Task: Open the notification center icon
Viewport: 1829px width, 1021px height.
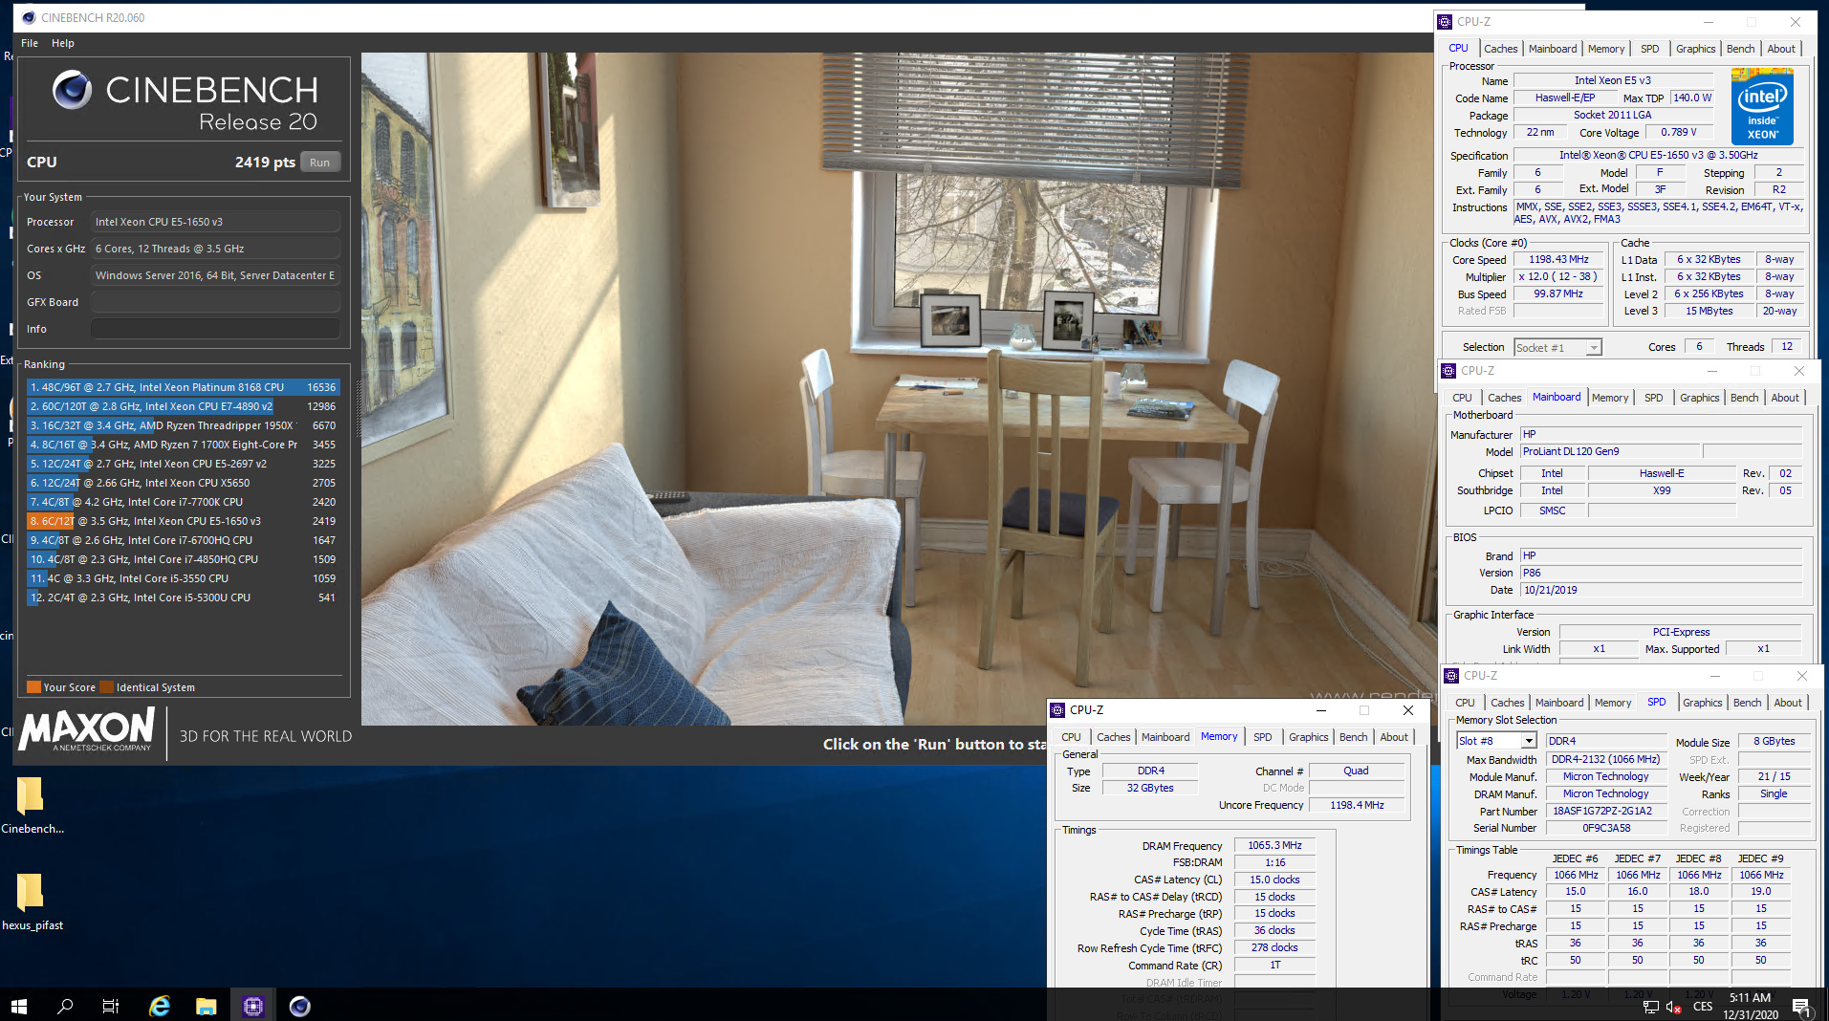Action: click(x=1800, y=1006)
